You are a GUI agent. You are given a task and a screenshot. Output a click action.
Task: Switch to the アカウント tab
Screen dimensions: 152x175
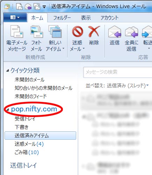tap(109, 18)
